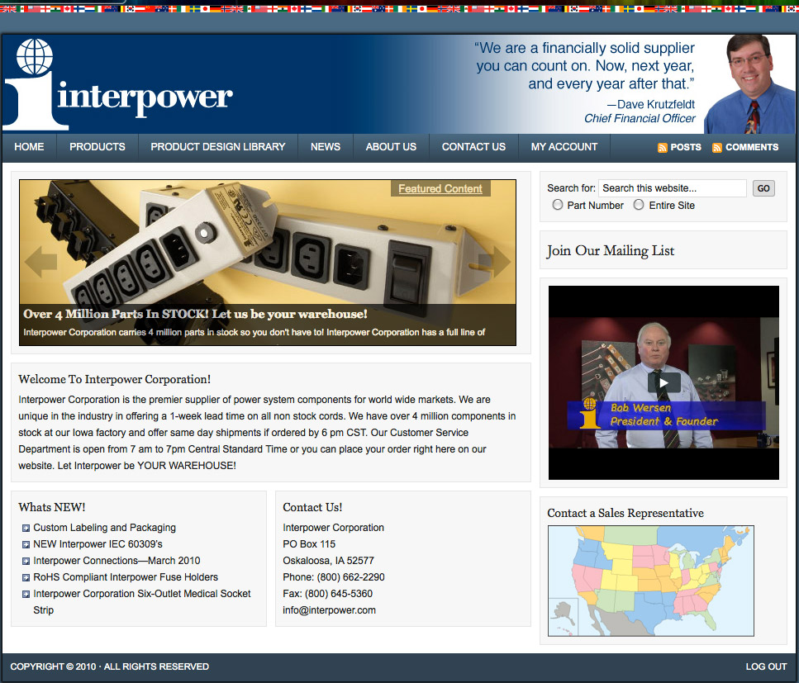Click the Phone: (800) 662-2290 text

coord(334,577)
